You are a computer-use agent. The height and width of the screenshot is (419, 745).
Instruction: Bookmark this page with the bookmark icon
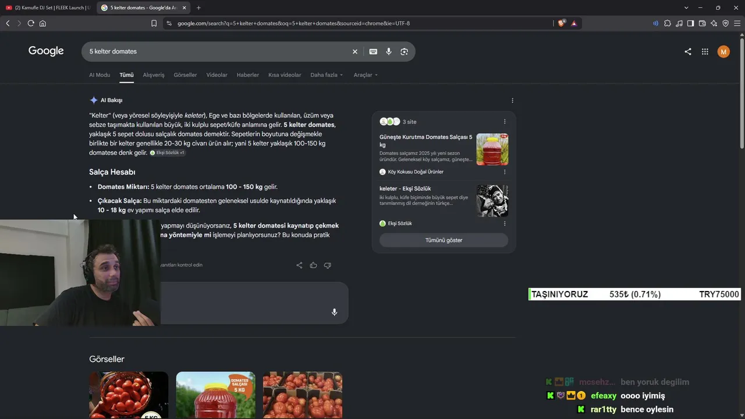(154, 23)
